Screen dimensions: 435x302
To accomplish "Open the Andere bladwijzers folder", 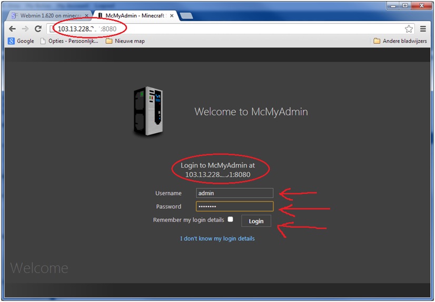I will (400, 41).
